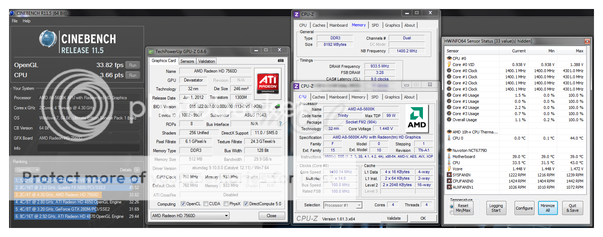Click the BIOS Version field in GPU-Z
This screenshot has height=237, width=603.
click(x=226, y=106)
